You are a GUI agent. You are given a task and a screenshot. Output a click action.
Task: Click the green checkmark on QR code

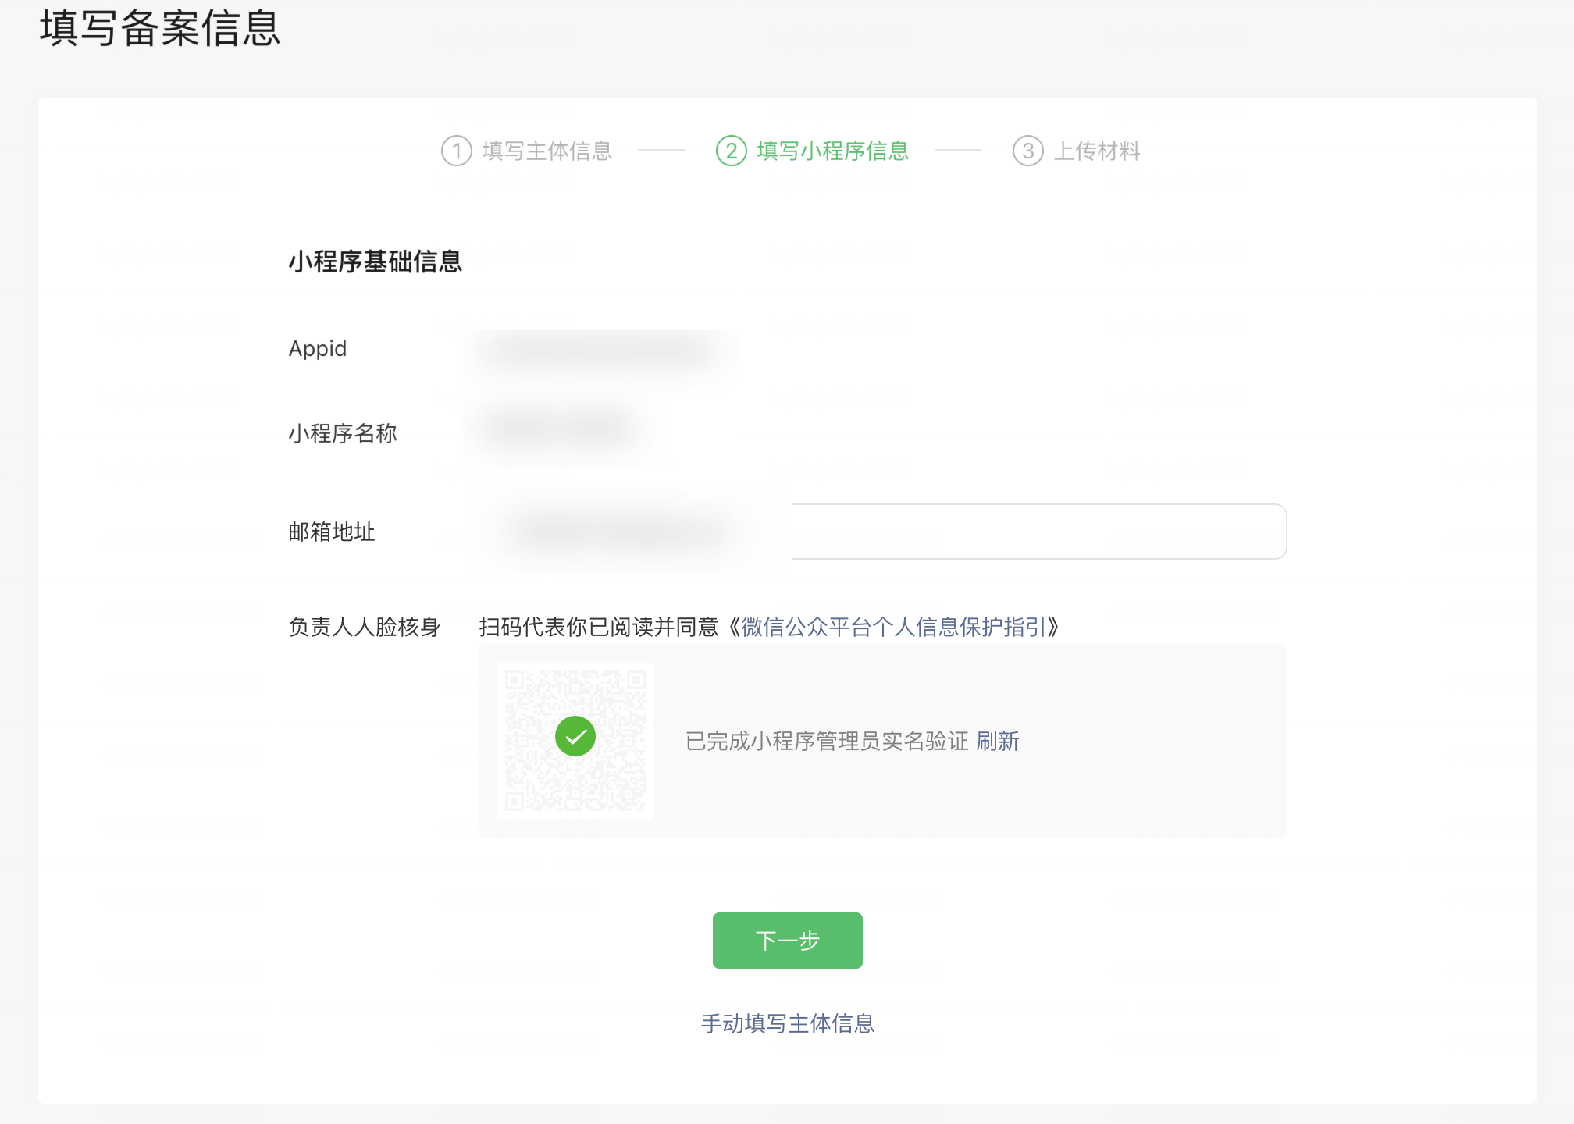[575, 736]
